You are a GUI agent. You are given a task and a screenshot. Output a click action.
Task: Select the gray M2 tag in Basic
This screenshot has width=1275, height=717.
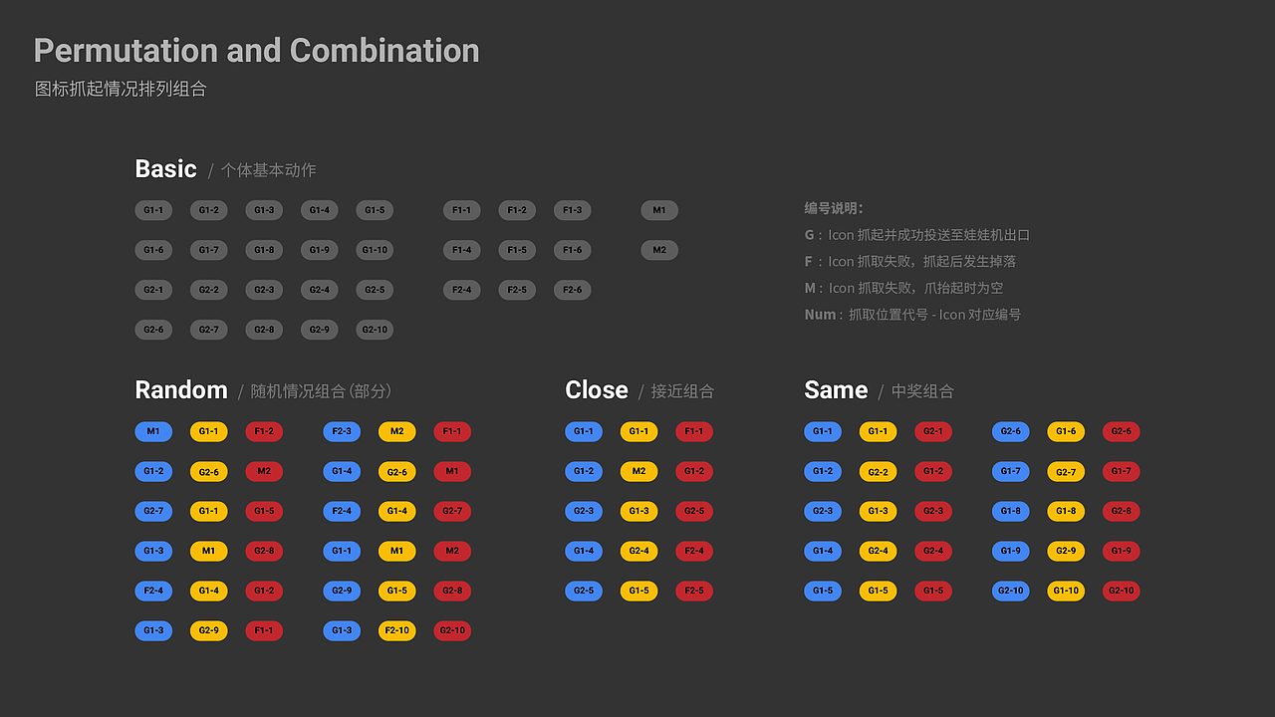click(659, 250)
